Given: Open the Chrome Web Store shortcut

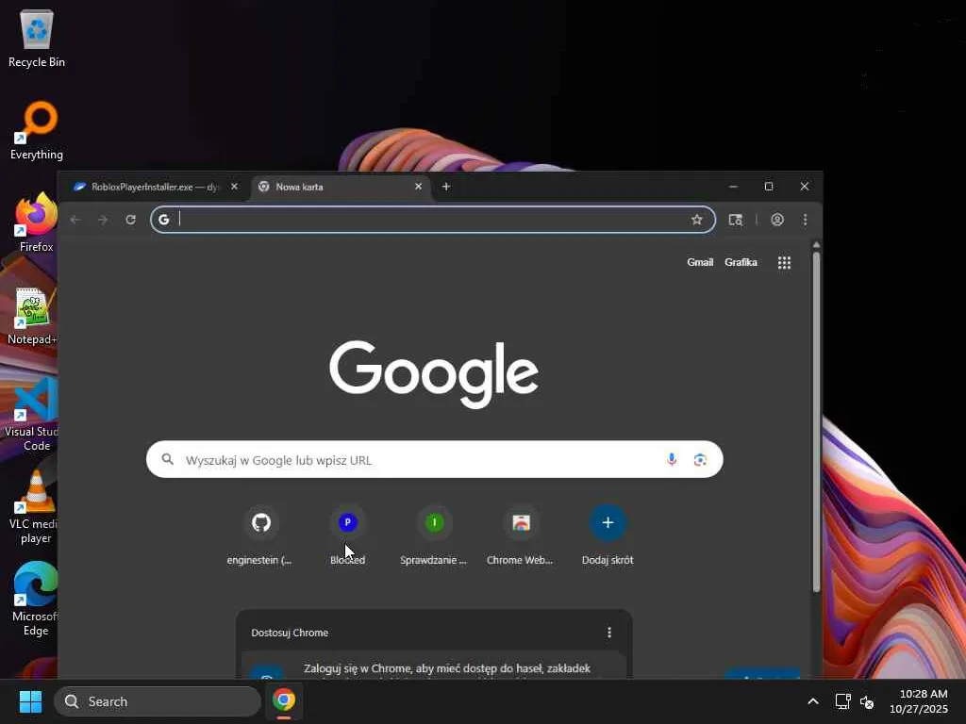Looking at the screenshot, I should pyautogui.click(x=521, y=535).
